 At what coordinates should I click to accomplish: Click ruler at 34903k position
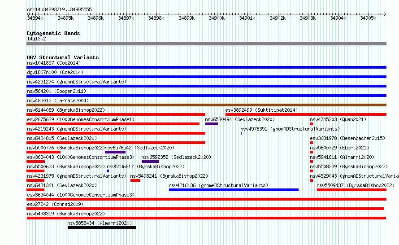tap(308, 18)
